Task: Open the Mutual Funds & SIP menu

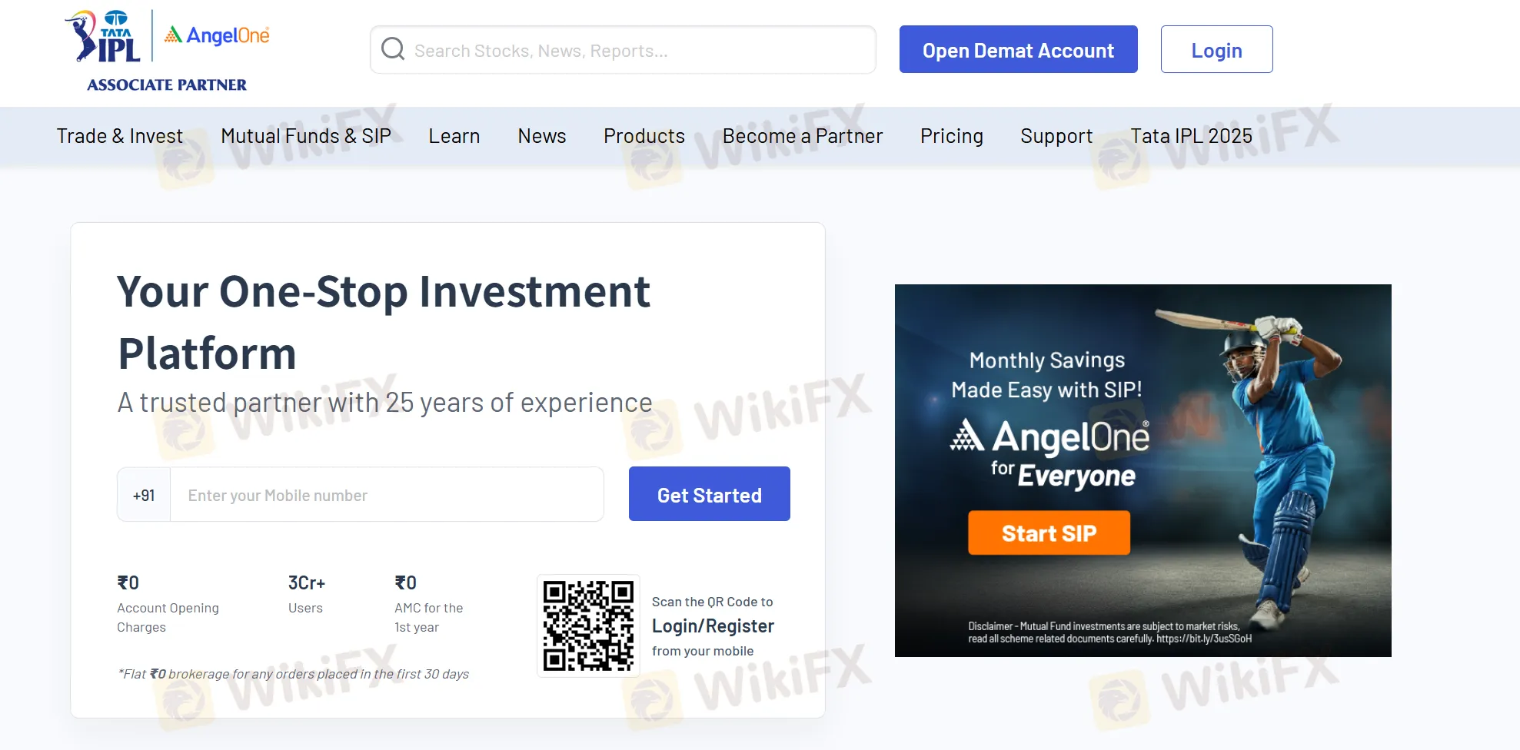Action: (x=306, y=136)
